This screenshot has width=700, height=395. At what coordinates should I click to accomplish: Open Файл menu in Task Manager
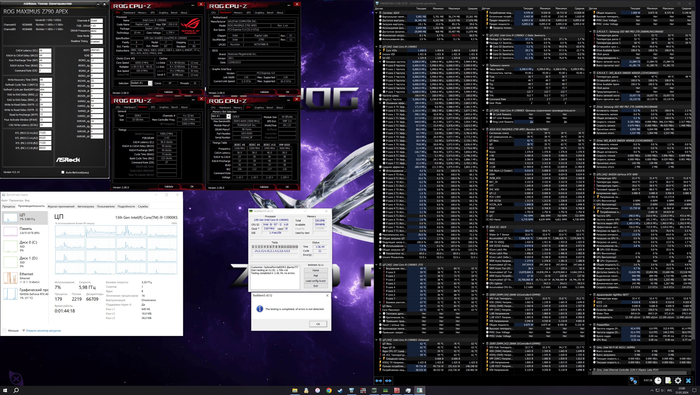tap(4, 200)
